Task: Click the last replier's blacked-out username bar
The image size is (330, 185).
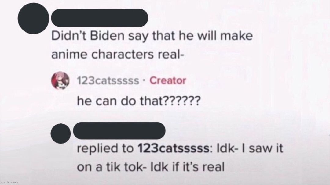Action: pyautogui.click(x=119, y=131)
